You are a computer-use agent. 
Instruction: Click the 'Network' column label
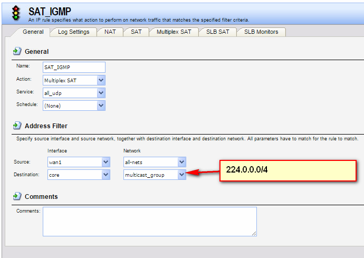pyautogui.click(x=132, y=151)
